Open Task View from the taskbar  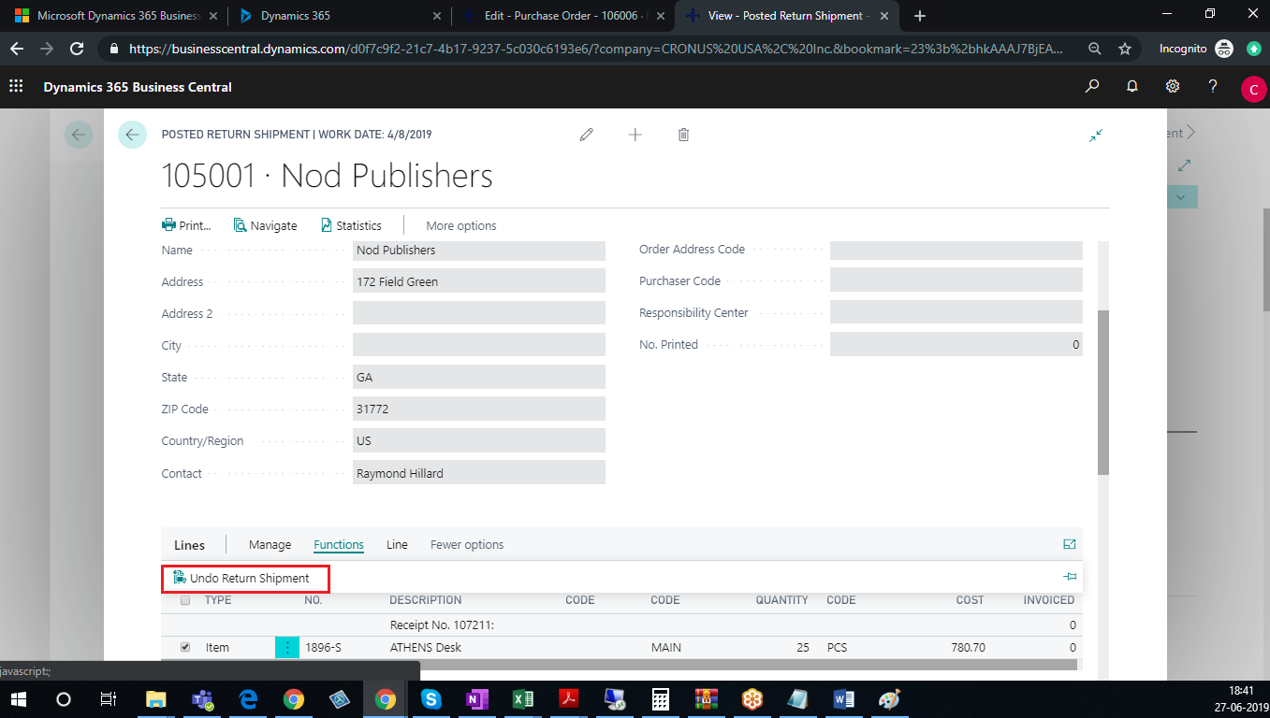(109, 699)
